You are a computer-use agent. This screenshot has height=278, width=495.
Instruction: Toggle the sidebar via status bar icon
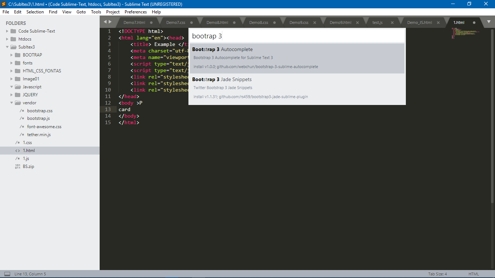point(7,274)
